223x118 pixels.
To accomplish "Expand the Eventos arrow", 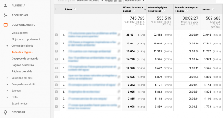I will 7,91.
